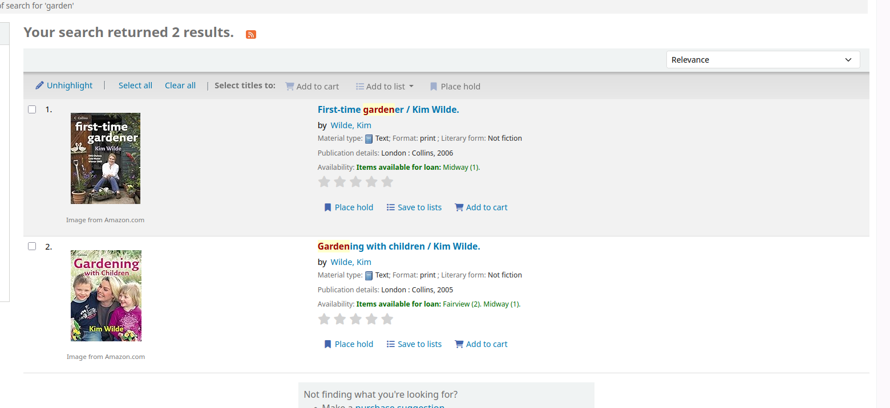Save First-time gardener to lists
This screenshot has height=408, width=890.
point(414,207)
